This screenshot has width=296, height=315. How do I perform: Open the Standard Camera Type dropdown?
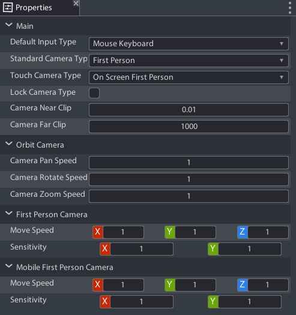pyautogui.click(x=189, y=61)
